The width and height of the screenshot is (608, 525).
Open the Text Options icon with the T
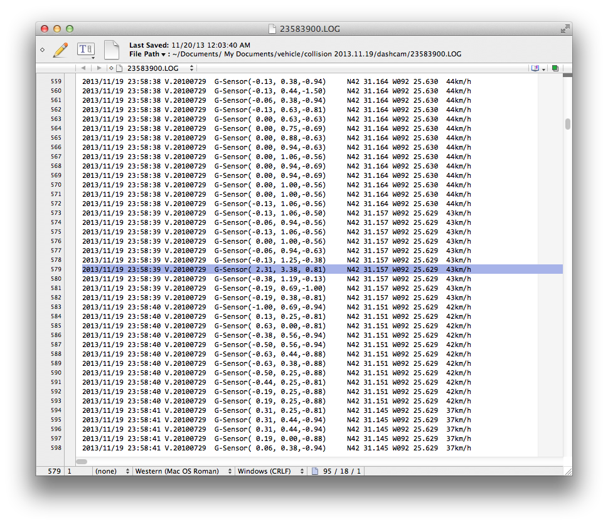tap(86, 49)
